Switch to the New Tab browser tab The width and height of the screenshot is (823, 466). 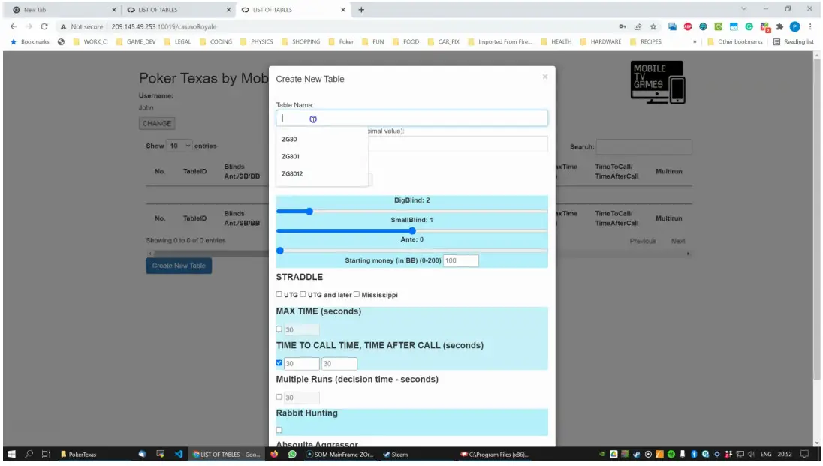click(60, 10)
